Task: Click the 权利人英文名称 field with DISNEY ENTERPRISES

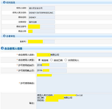Action: coord(42,13)
